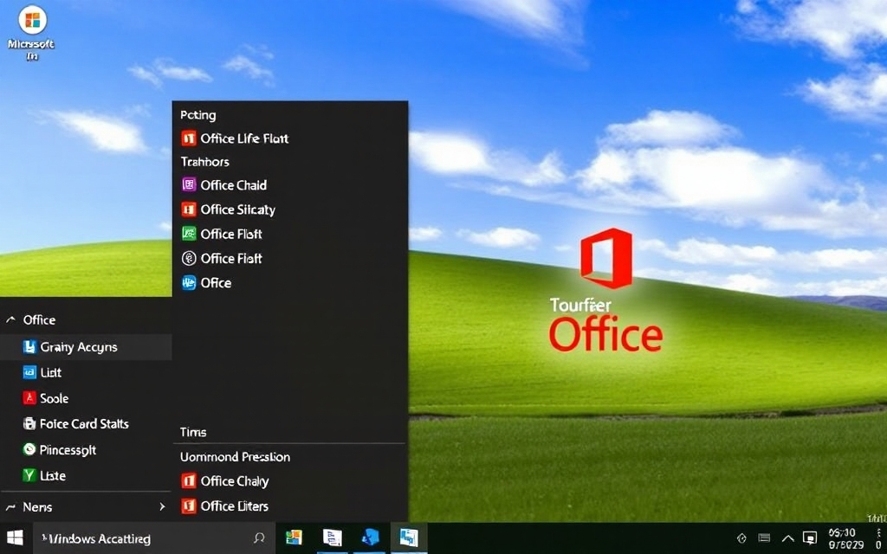The height and width of the screenshot is (554, 887).
Task: Open the colorful Store icon on taskbar
Action: (294, 538)
